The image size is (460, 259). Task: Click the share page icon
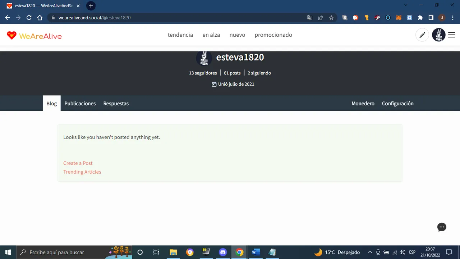coord(321,18)
